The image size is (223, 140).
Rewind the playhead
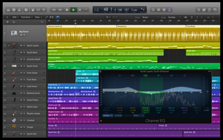[x=53, y=10]
